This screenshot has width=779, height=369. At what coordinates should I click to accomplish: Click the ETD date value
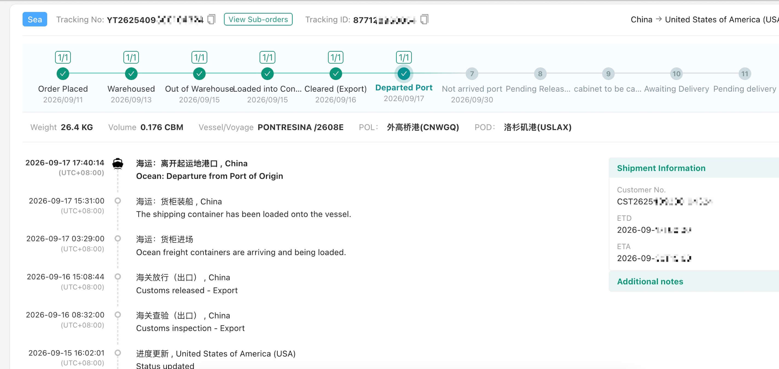654,230
